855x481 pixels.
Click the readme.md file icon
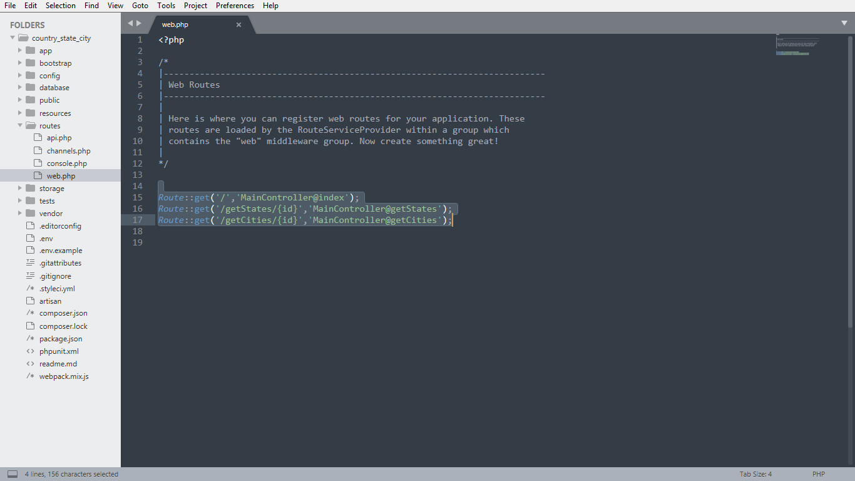tap(31, 364)
